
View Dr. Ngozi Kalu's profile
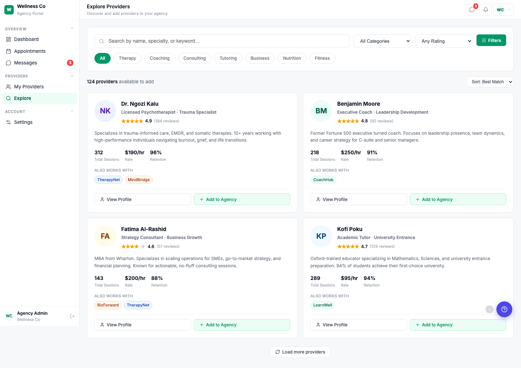click(142, 199)
